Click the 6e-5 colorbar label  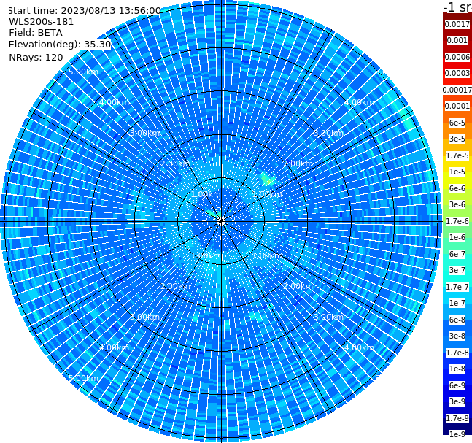pyautogui.click(x=457, y=123)
